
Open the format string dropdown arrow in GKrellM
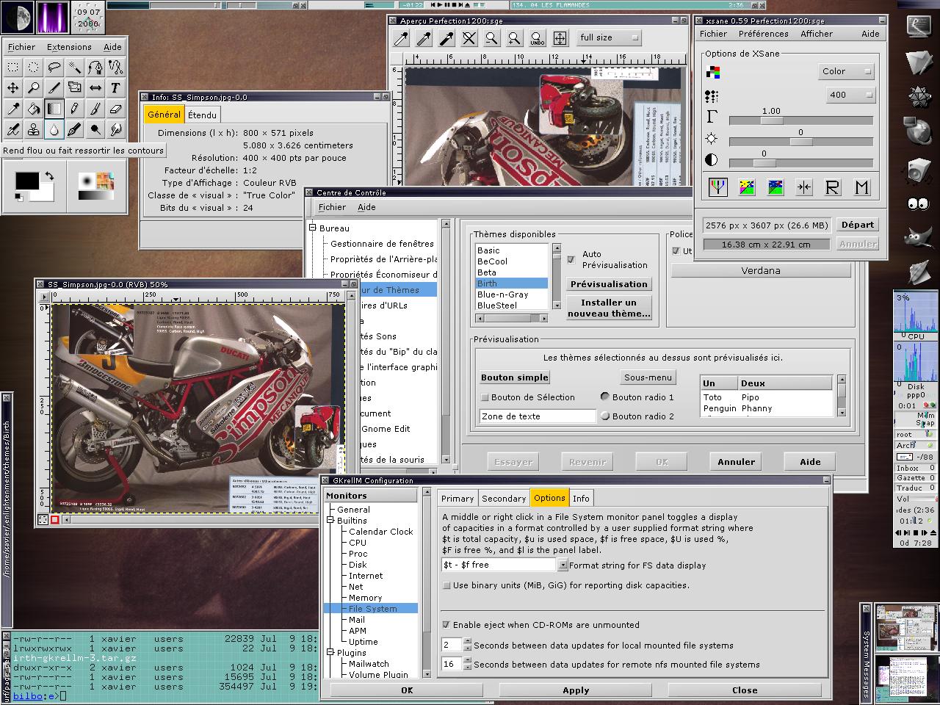click(563, 565)
